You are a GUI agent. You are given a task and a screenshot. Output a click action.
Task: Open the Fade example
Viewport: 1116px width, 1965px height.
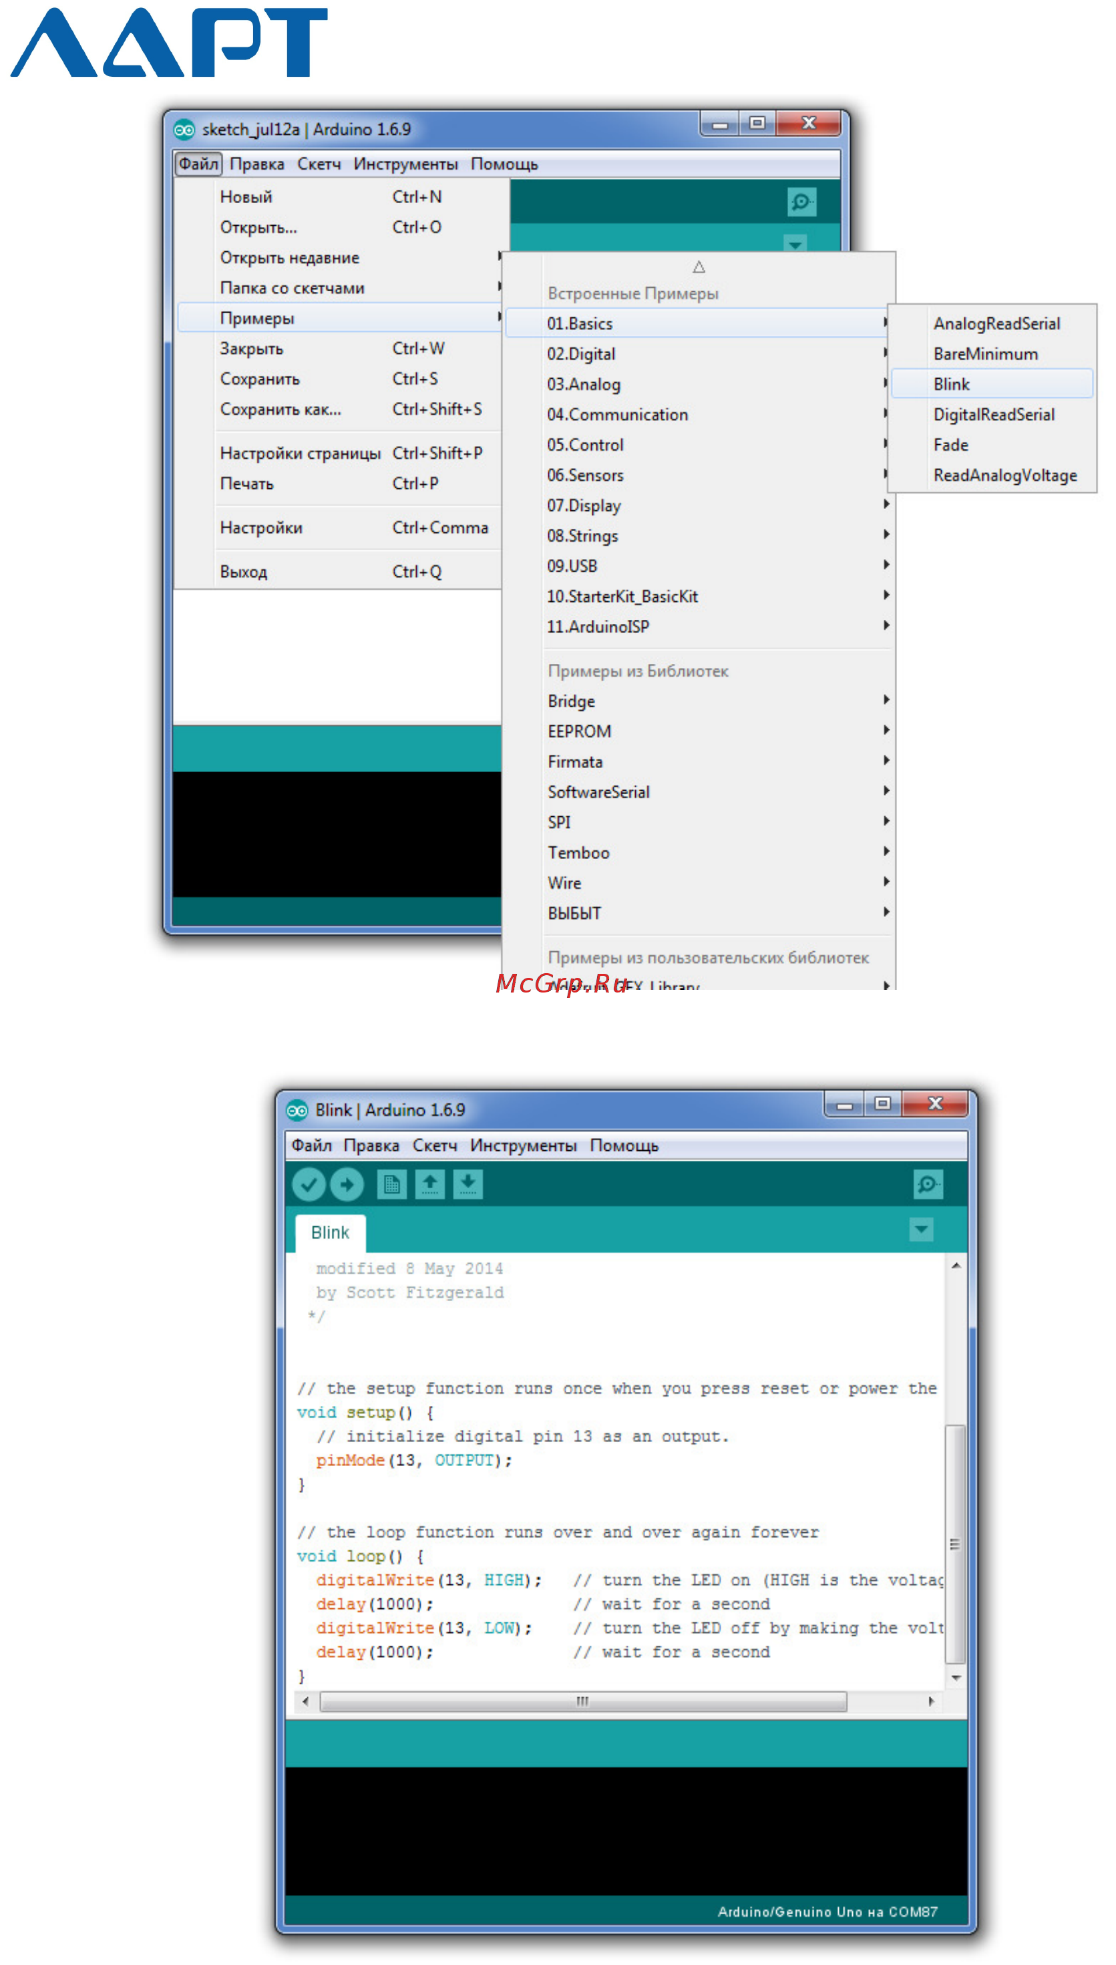(x=992, y=445)
